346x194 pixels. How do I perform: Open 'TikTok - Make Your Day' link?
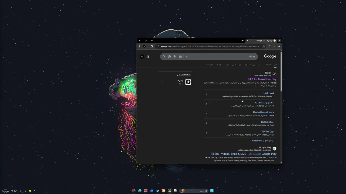click(262, 79)
